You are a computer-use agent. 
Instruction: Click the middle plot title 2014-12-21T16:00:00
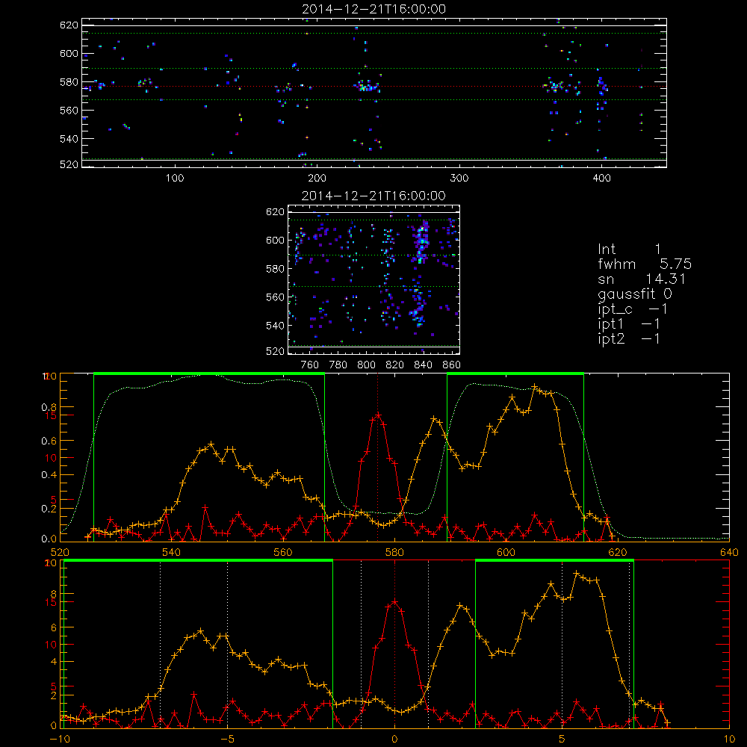click(x=373, y=196)
